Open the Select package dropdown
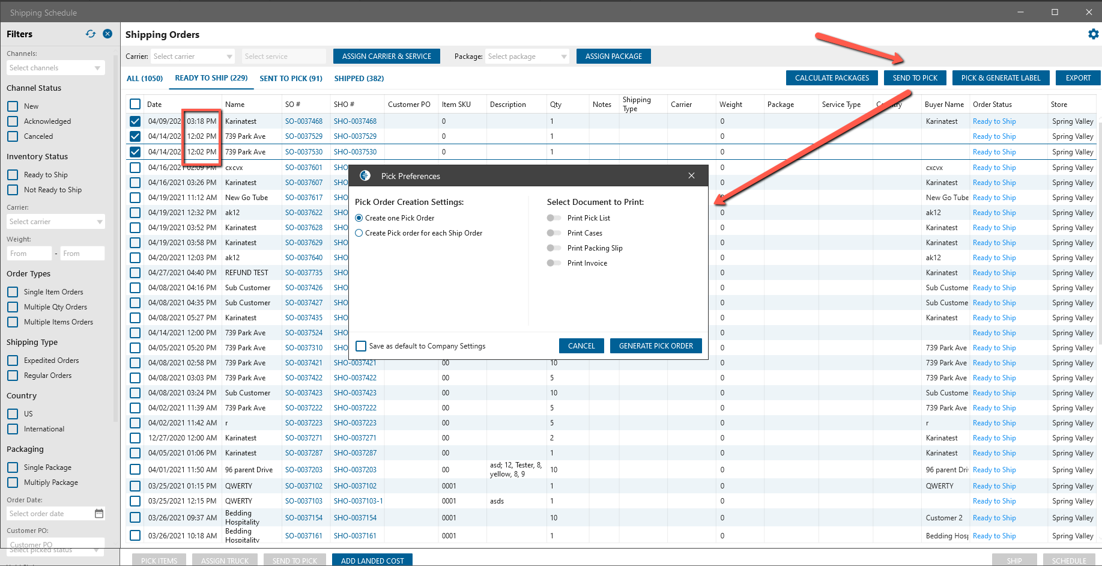The width and height of the screenshot is (1102, 566). [527, 56]
